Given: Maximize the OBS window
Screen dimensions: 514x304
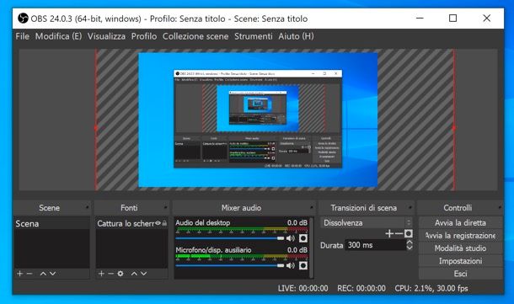Looking at the screenshot, I should (452, 18).
